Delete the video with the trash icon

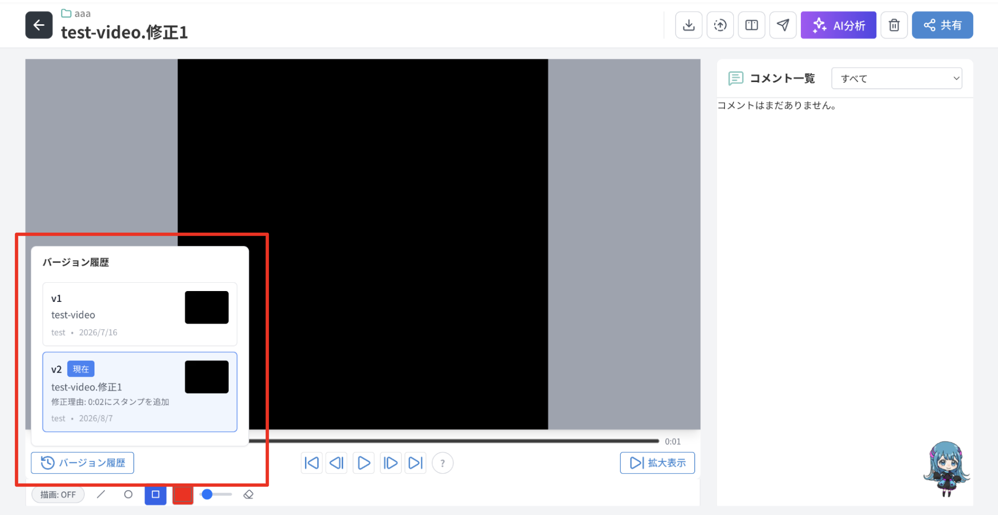(894, 25)
